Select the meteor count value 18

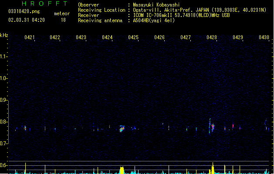pos(63,20)
